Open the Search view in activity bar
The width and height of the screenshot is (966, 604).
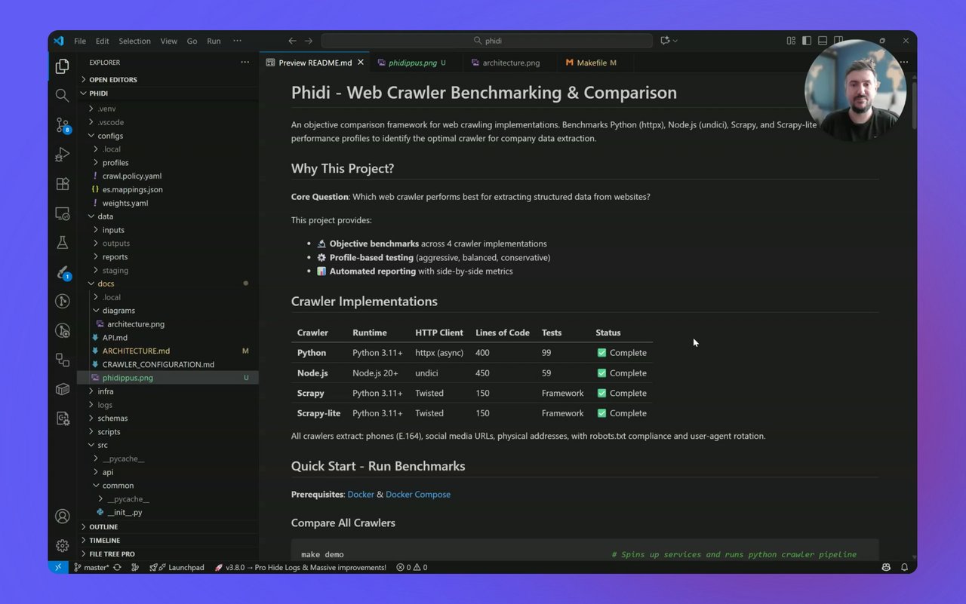[63, 95]
